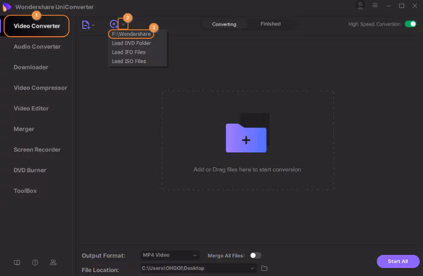Image resolution: width=423 pixels, height=276 pixels.
Task: Open Audio Converter in the sidebar
Action: click(37, 47)
